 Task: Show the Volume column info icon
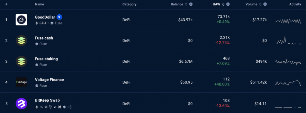(265, 4)
